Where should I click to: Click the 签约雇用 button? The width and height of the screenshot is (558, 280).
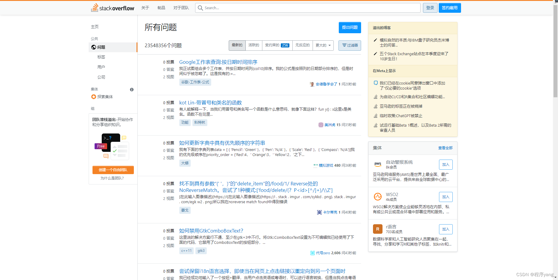[450, 8]
